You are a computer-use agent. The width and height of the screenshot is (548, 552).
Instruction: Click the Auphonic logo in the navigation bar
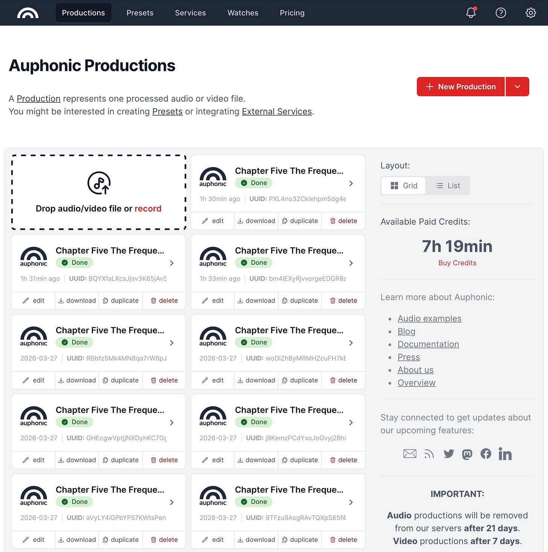point(28,13)
